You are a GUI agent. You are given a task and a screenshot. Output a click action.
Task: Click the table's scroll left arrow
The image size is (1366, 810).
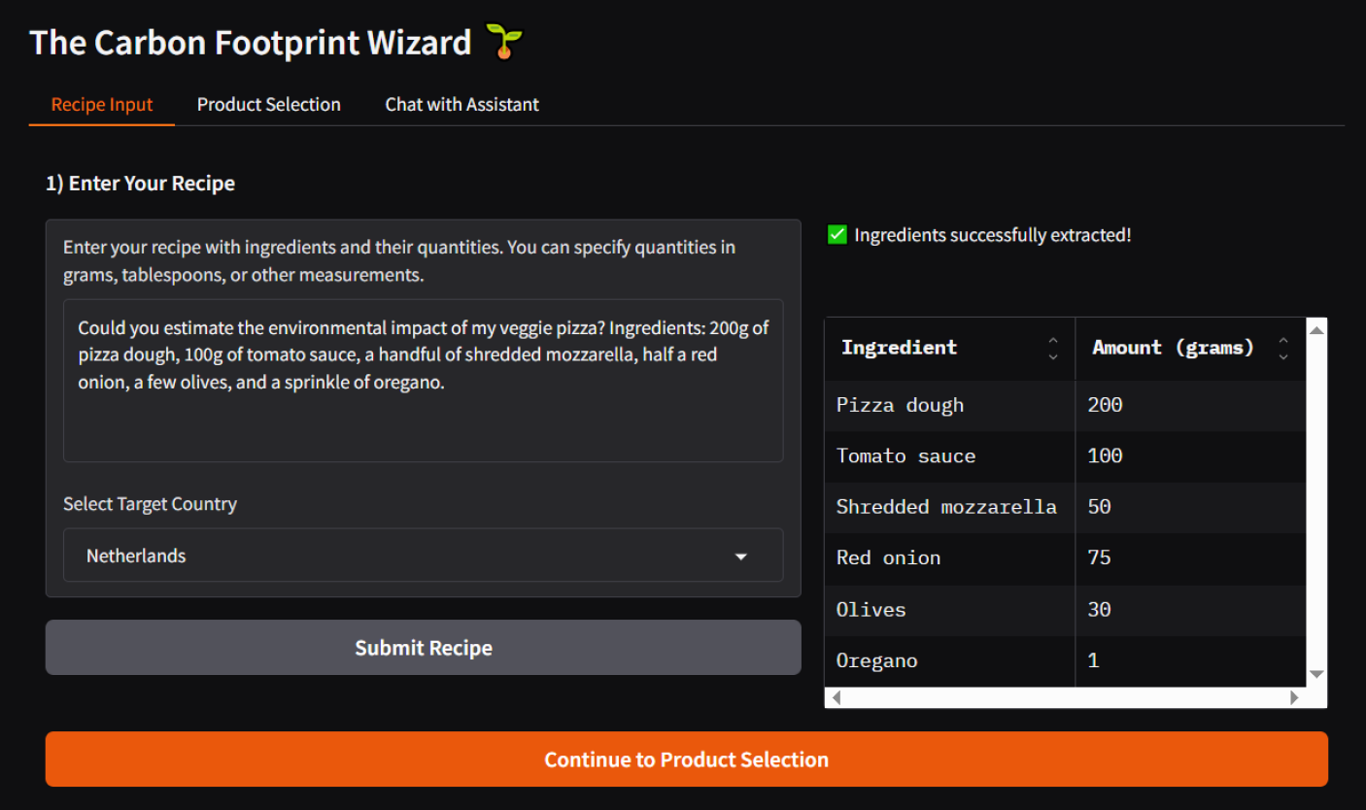click(x=837, y=697)
